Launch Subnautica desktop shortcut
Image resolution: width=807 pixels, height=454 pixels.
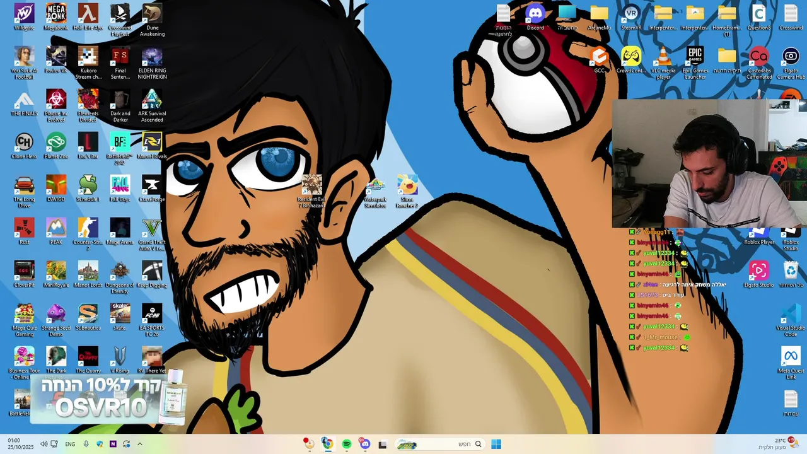point(88,317)
